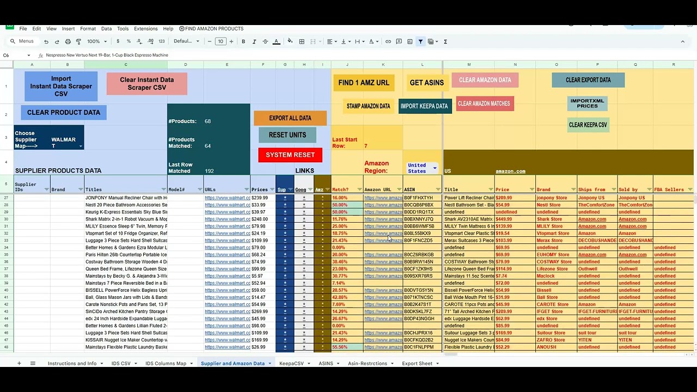Click Insert link icon
The image size is (697, 392).
tap(388, 41)
